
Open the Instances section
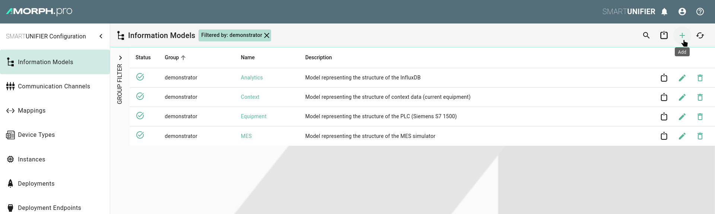(55, 159)
